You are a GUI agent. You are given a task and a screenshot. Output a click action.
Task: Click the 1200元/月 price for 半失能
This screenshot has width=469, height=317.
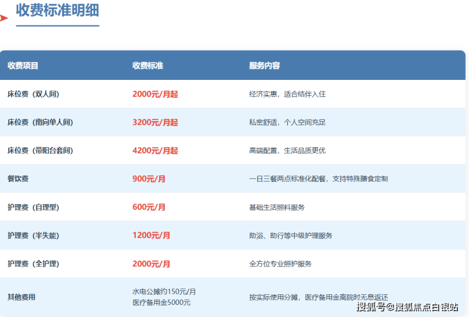[151, 235]
